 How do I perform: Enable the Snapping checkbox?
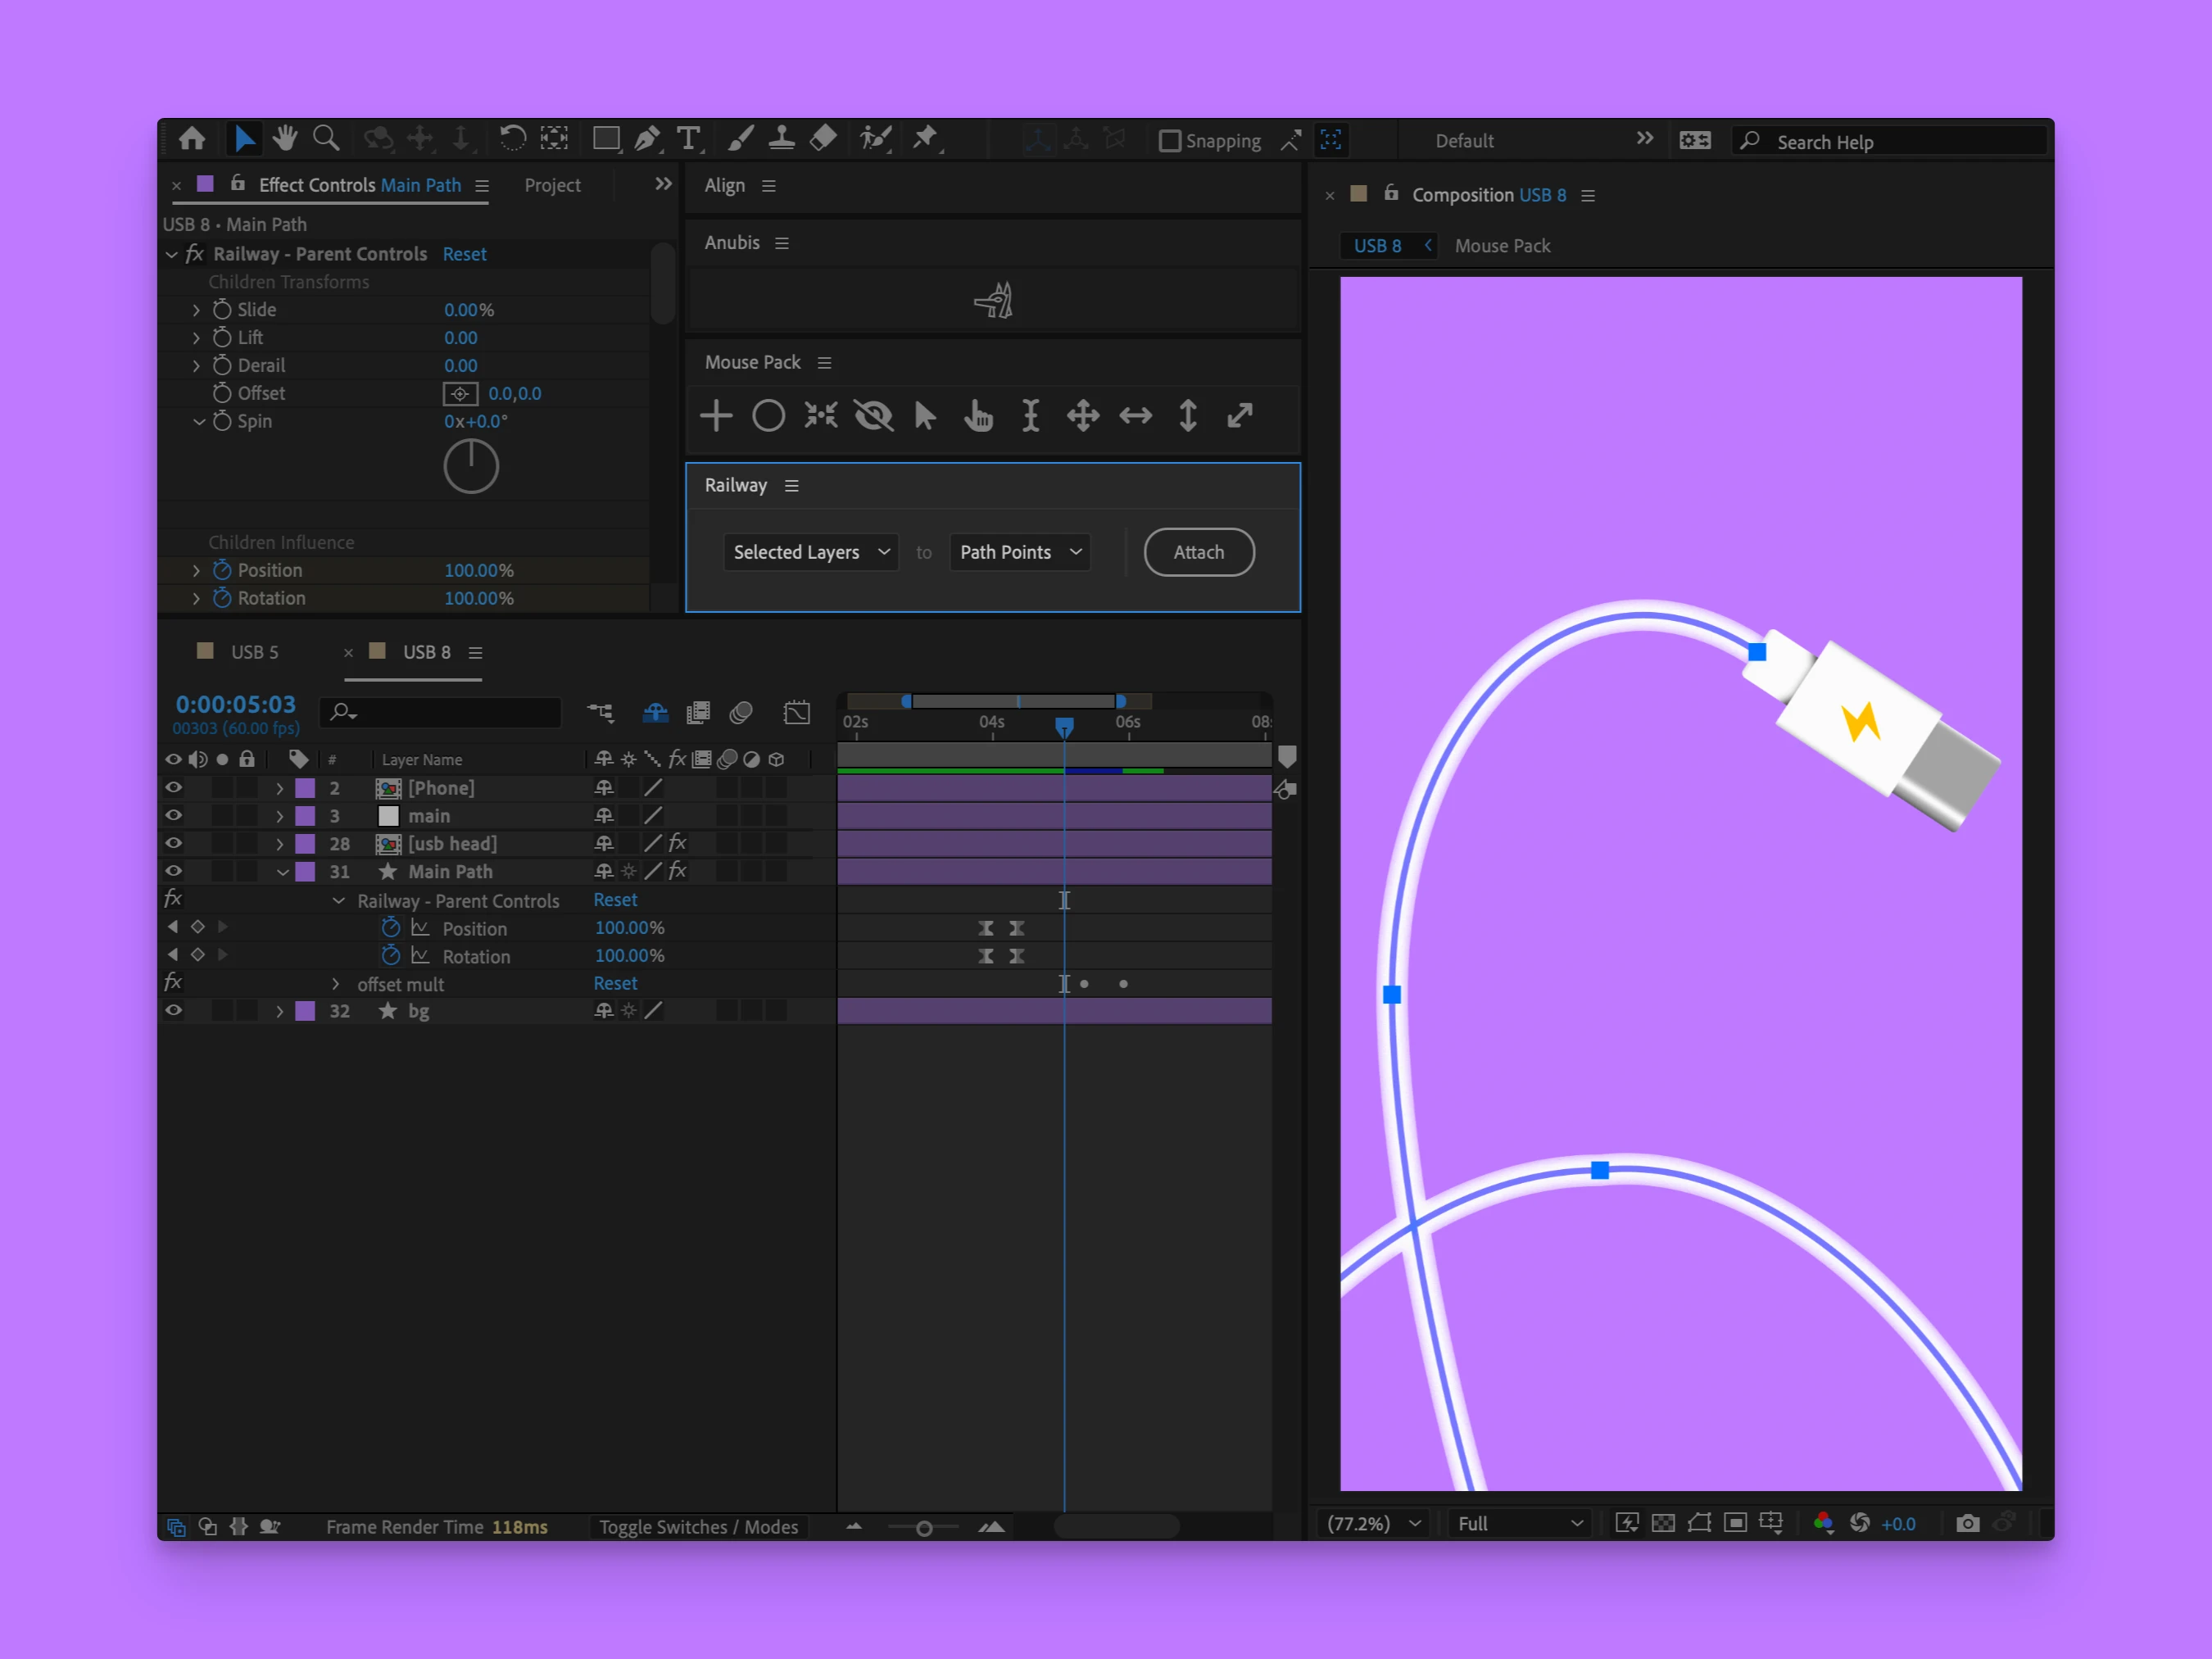click(1168, 141)
